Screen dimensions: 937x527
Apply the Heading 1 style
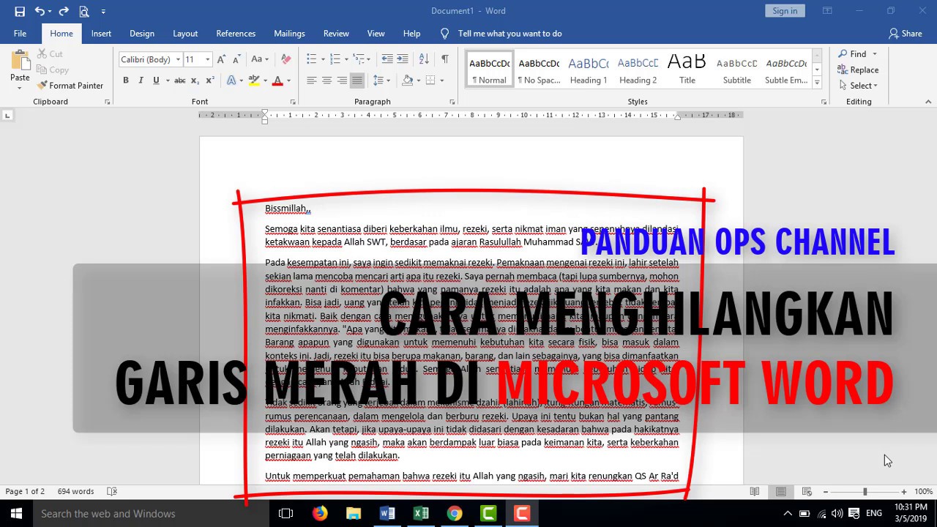(589, 70)
